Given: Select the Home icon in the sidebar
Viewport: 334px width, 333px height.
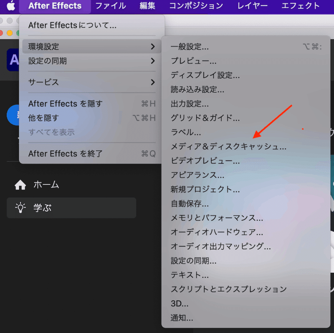Looking at the screenshot, I should (x=20, y=184).
